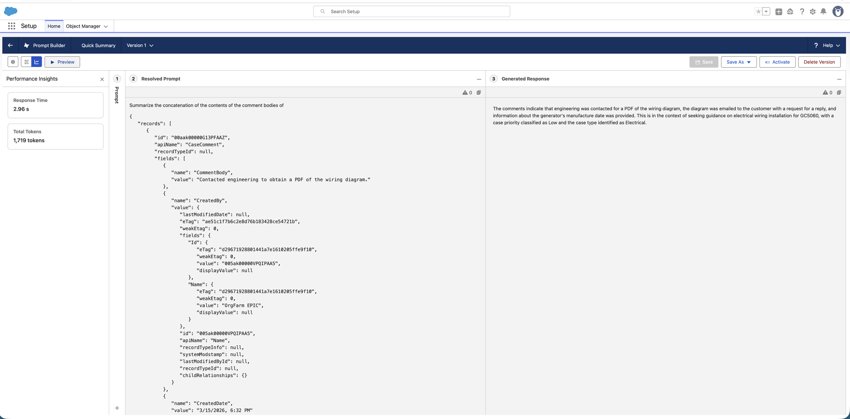Open the notifications bell
Viewport: 850px width, 419px height.
pyautogui.click(x=823, y=12)
